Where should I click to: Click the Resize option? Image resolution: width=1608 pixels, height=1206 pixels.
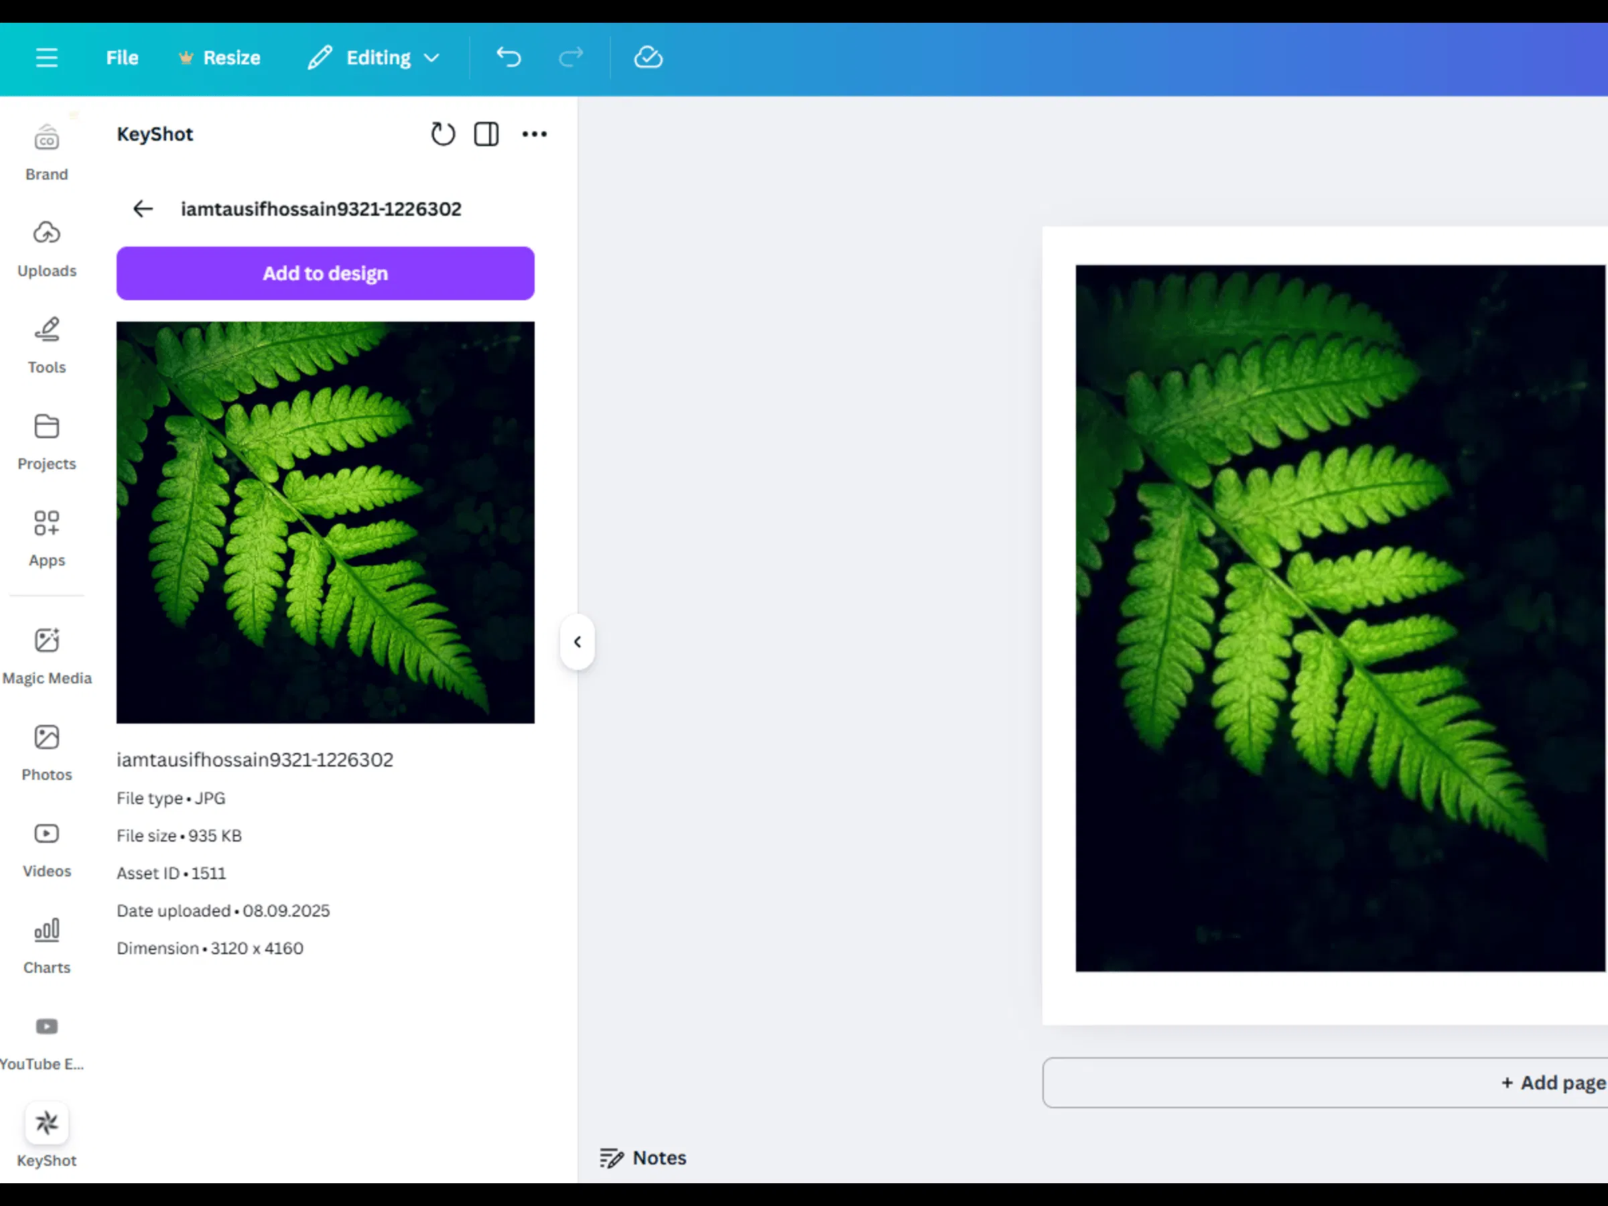pyautogui.click(x=219, y=58)
